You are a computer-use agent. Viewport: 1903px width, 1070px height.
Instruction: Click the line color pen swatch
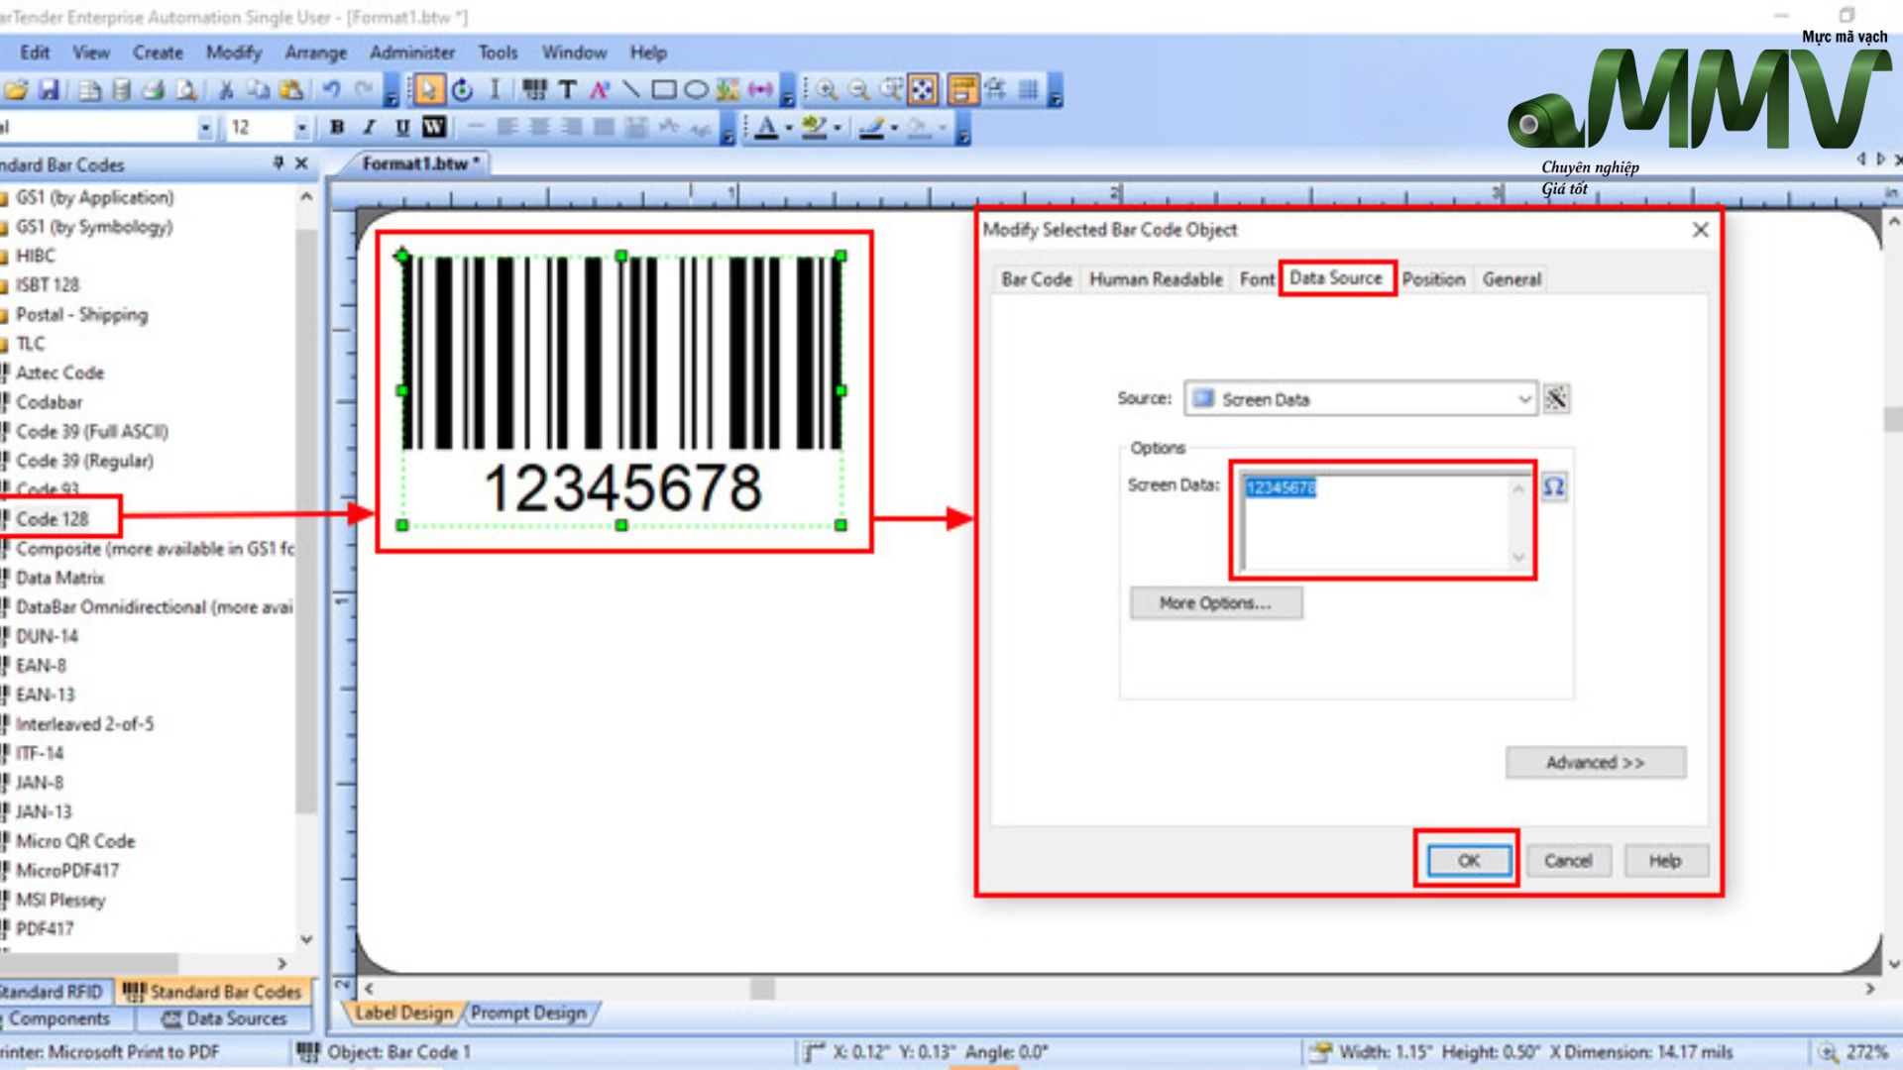pos(871,128)
